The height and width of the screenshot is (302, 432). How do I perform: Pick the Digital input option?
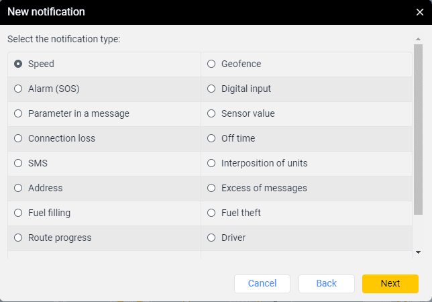click(x=211, y=89)
